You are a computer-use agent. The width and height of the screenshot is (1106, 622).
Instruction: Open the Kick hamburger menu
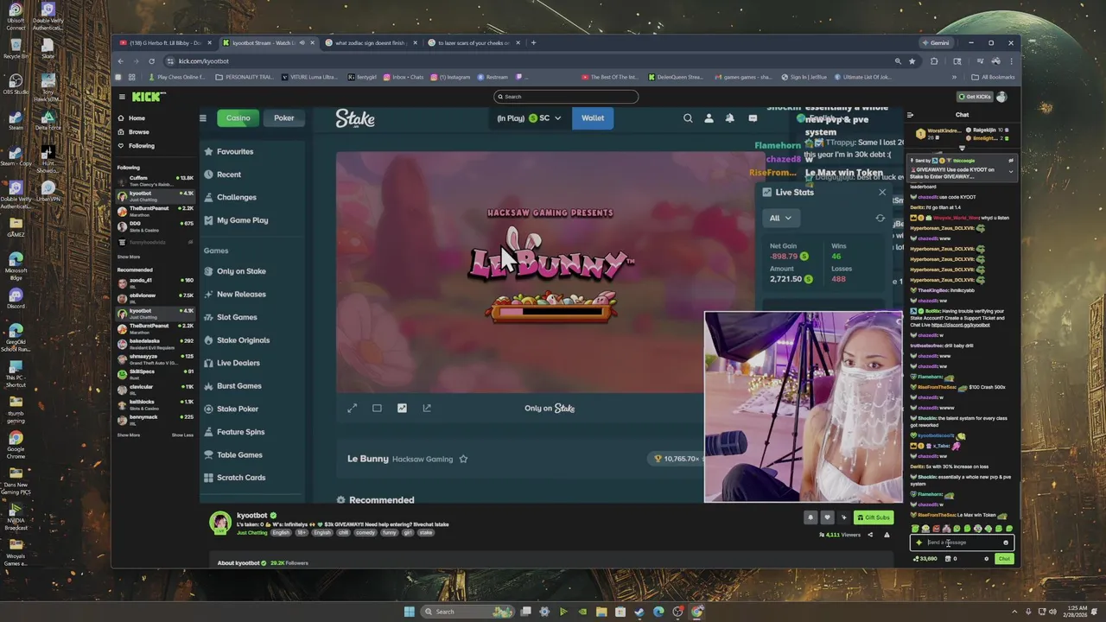(x=122, y=97)
